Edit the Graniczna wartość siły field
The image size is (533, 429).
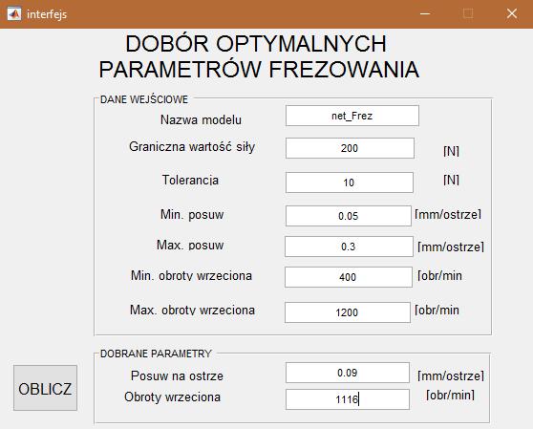(350, 148)
